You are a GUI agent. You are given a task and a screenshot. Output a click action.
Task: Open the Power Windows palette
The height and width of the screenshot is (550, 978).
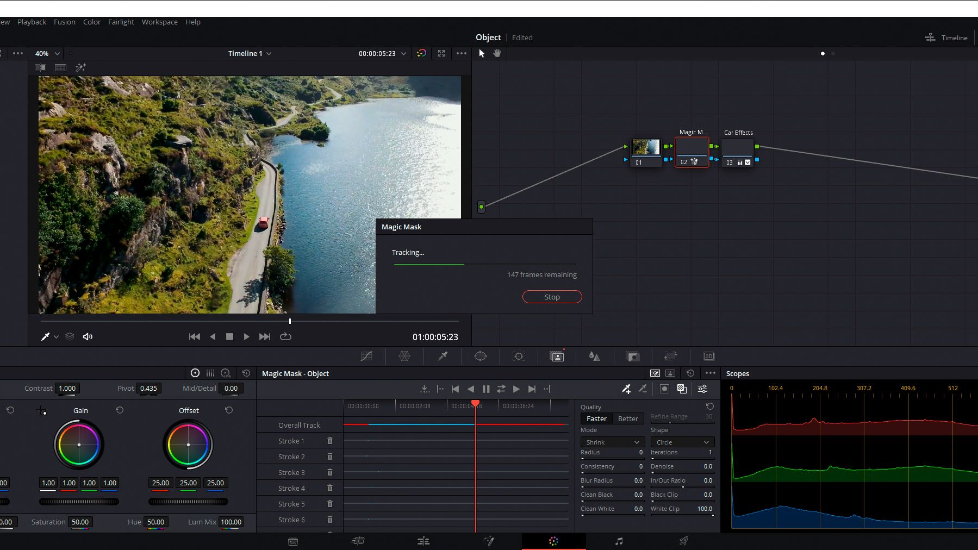click(x=481, y=357)
